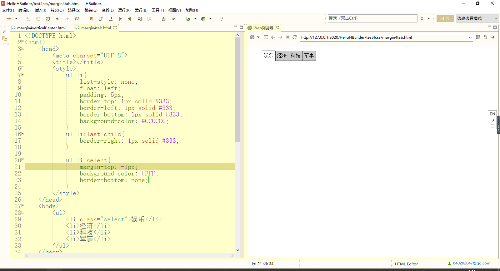This screenshot has height=271, width=500.
Task: Click the lock icon in browser bar
Action: pos(485,37)
